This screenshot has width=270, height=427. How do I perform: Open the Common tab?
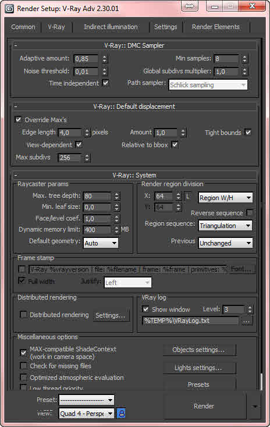pos(23,27)
